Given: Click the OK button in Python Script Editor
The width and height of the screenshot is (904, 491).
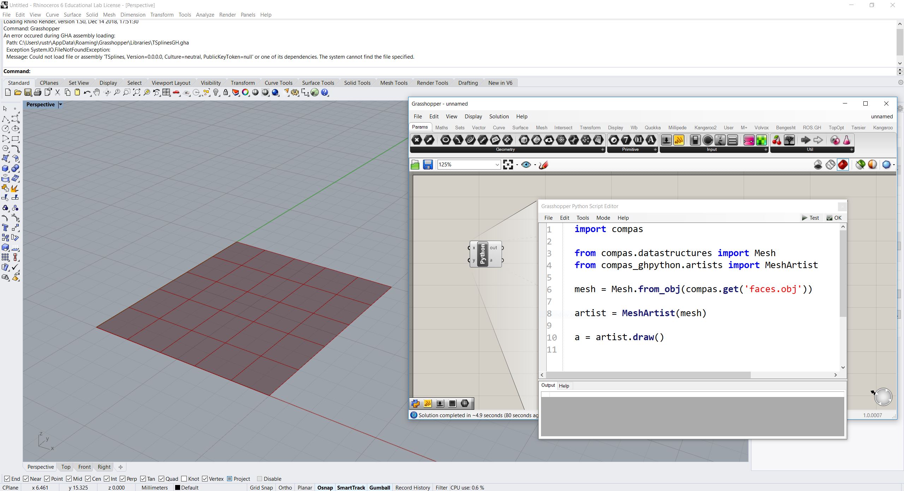Looking at the screenshot, I should 834,218.
